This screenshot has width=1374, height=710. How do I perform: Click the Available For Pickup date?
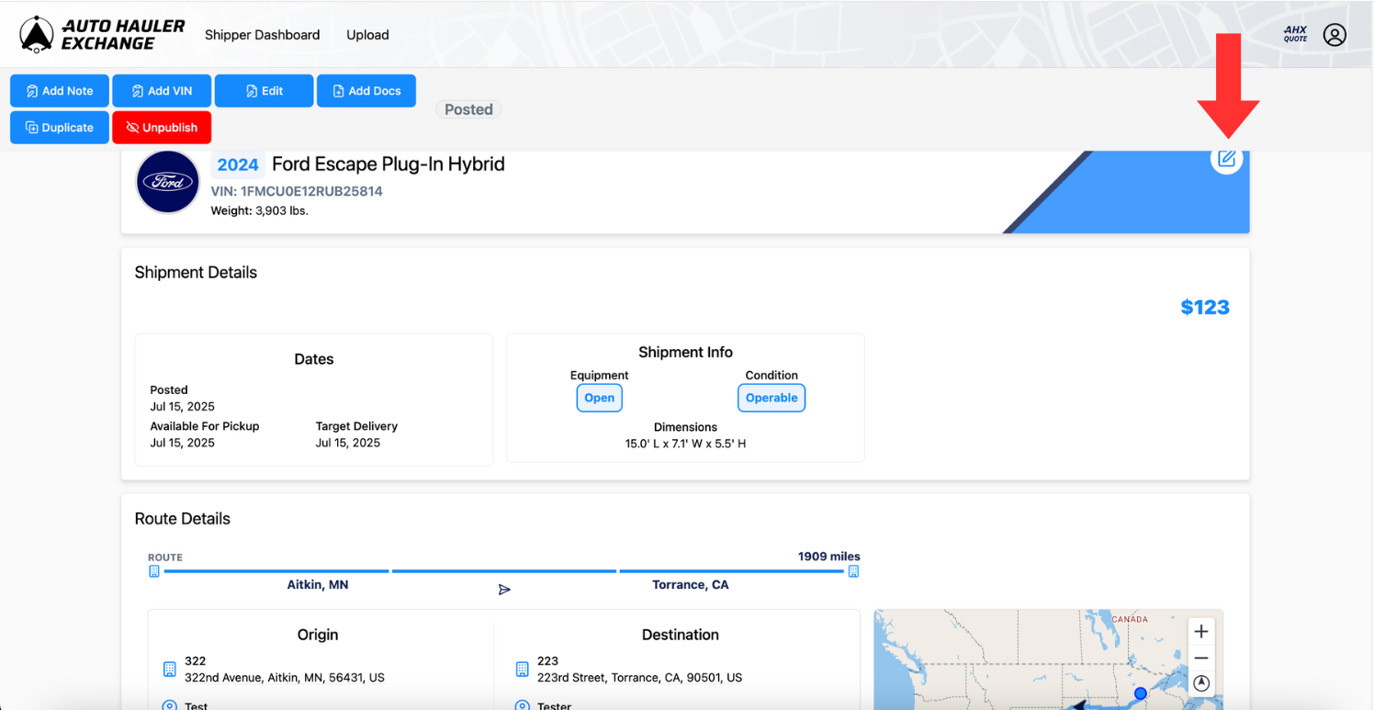[183, 443]
